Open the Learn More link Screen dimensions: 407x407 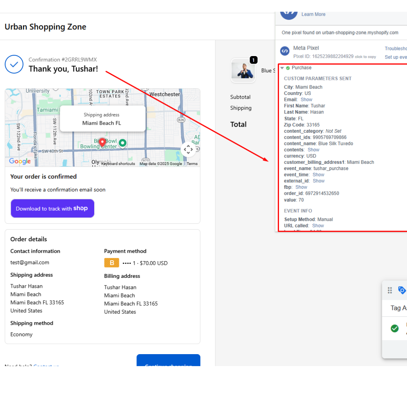(313, 14)
